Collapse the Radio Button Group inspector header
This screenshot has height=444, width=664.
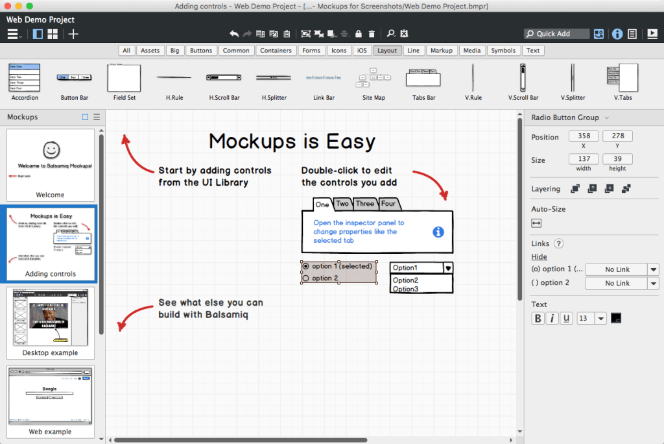point(606,117)
